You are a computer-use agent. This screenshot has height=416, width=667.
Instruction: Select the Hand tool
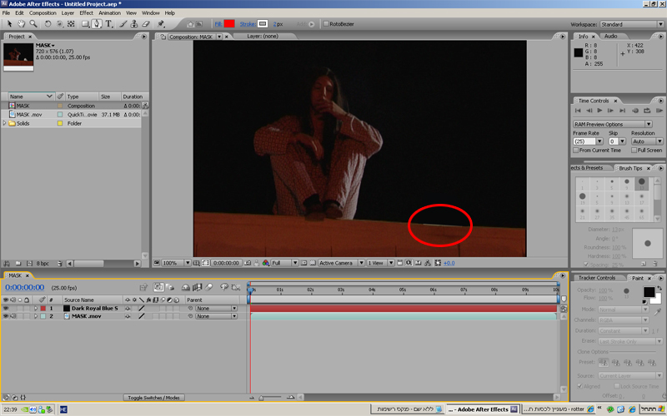pos(22,24)
